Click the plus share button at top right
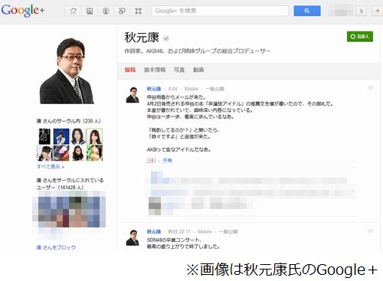 point(378,11)
